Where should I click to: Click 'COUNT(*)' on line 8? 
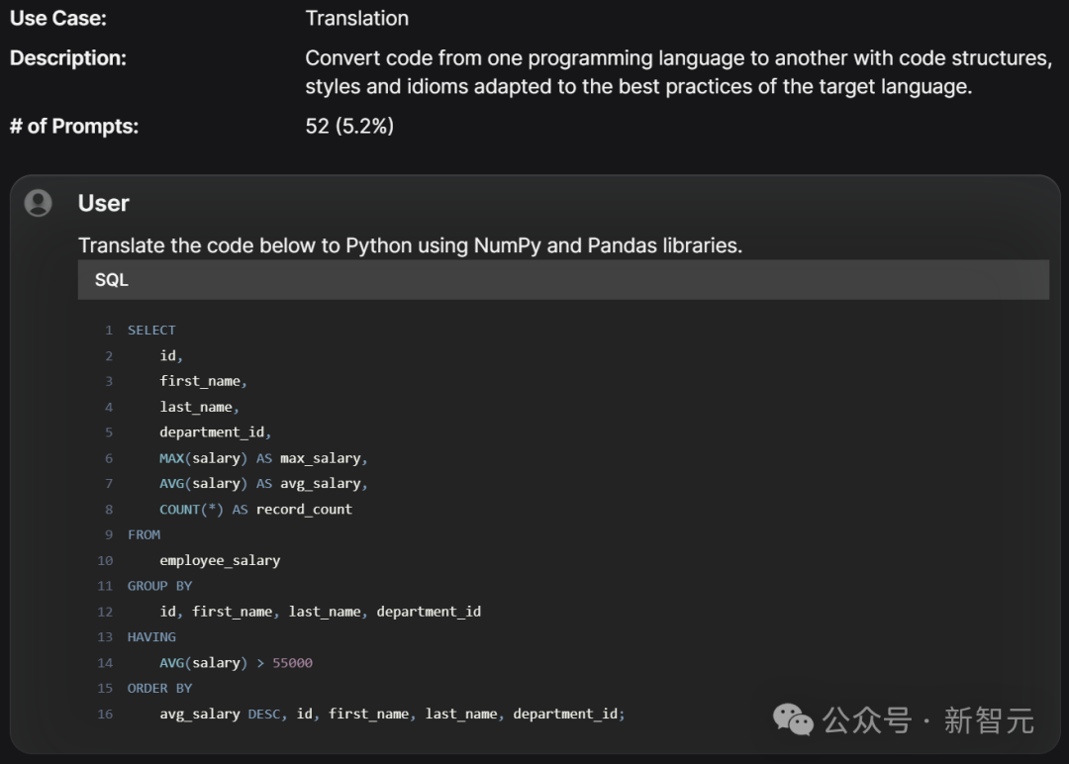point(191,510)
